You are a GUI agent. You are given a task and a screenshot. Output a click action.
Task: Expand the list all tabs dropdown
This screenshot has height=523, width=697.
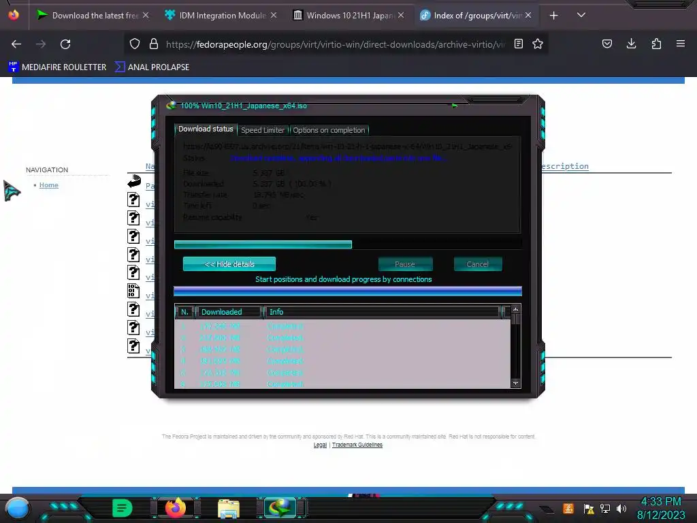click(x=581, y=15)
